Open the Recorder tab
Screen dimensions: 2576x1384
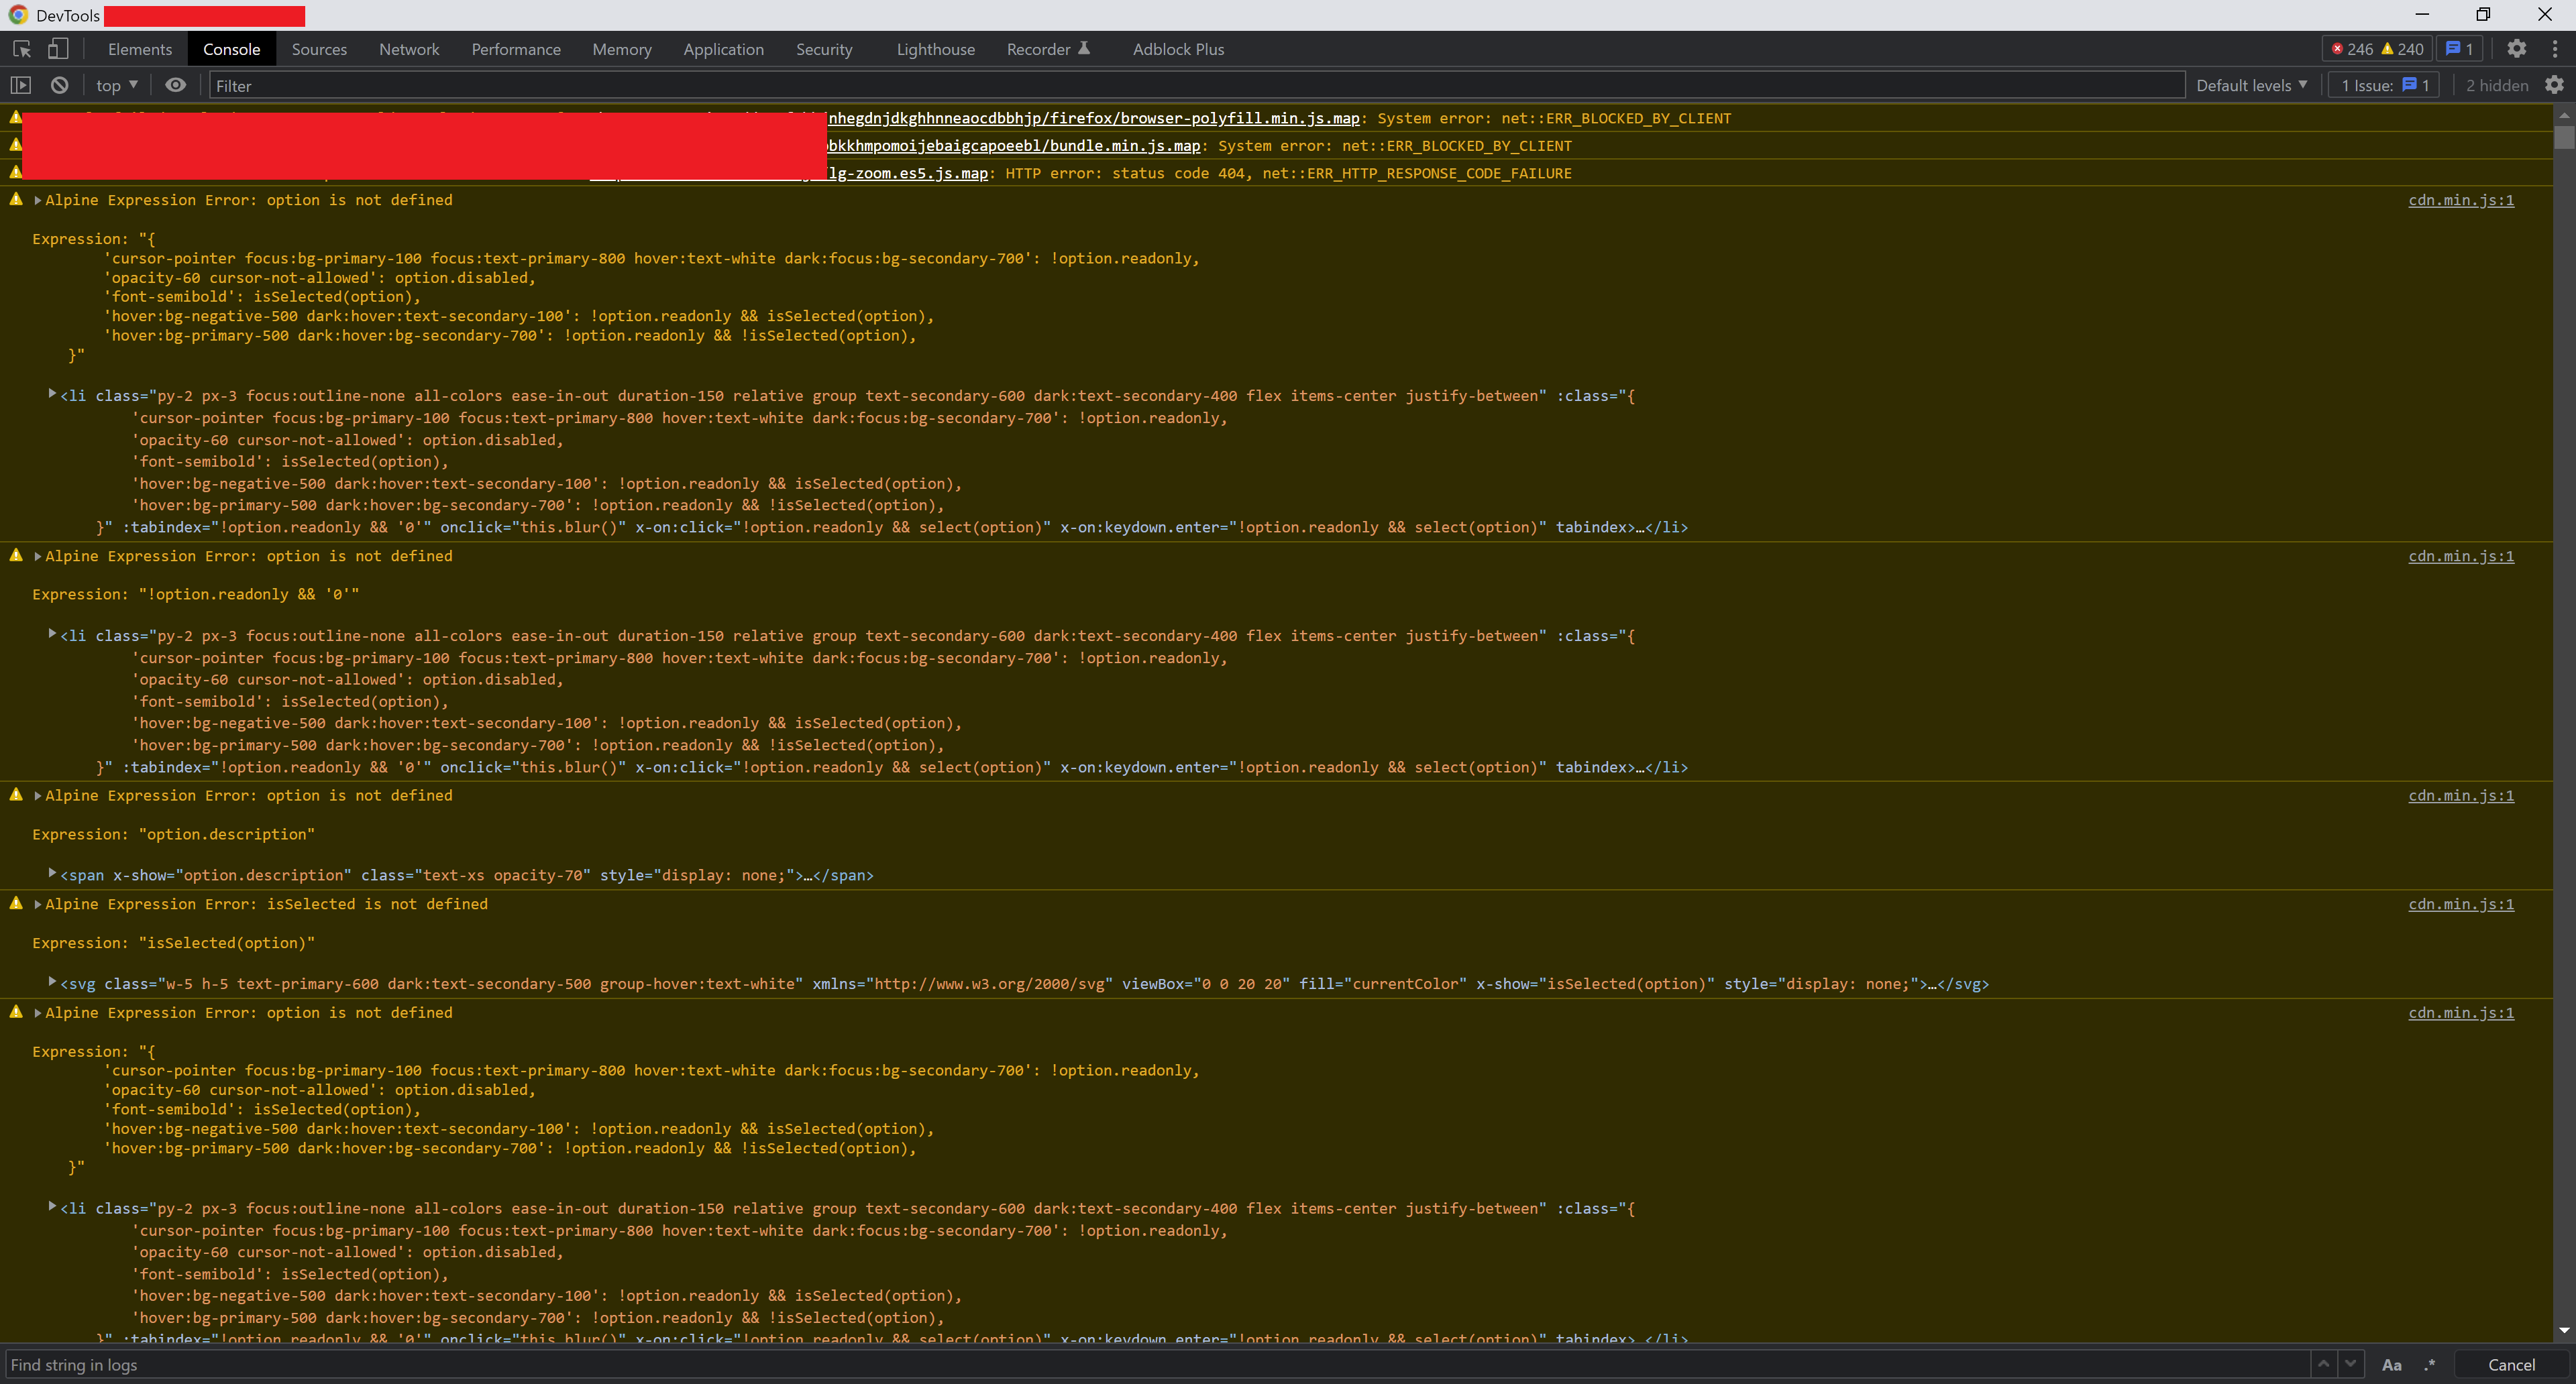tap(1048, 49)
